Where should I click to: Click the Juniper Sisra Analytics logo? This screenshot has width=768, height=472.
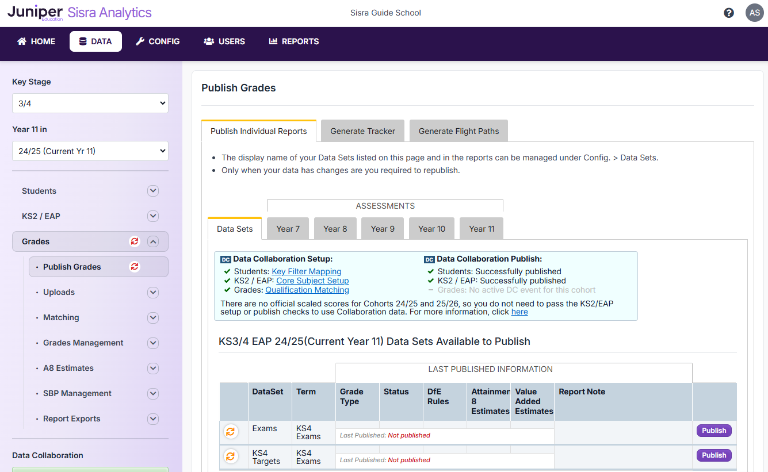tap(79, 13)
